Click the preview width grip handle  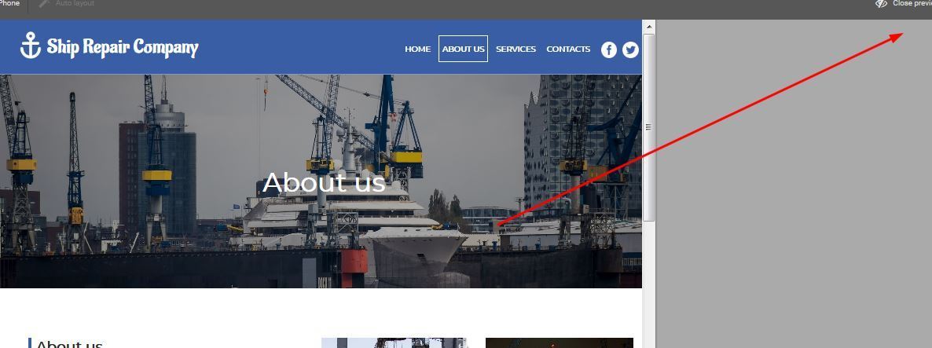pyautogui.click(x=649, y=127)
